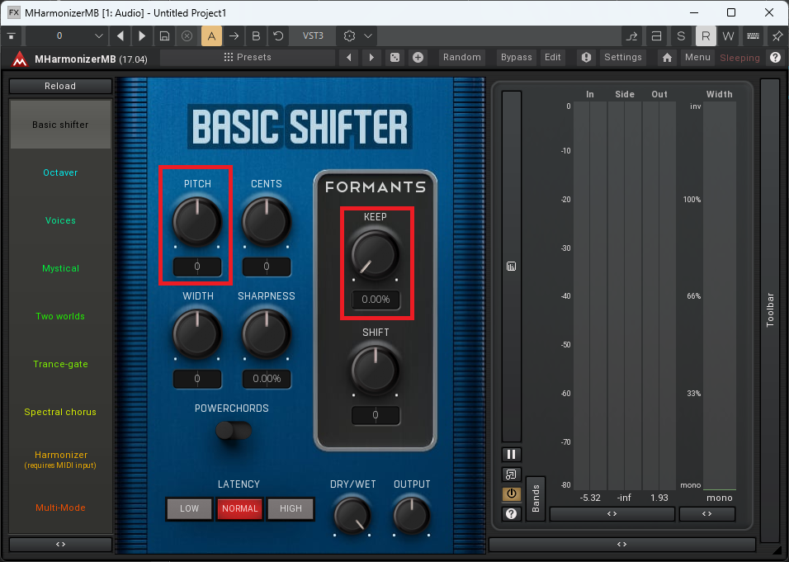Click the undo/revert arrow icon
This screenshot has height=562, width=789.
tap(278, 35)
